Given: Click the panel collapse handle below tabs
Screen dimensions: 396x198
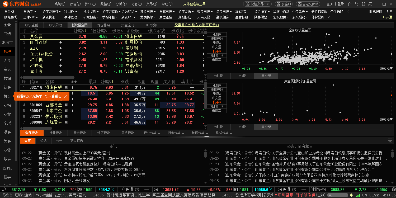Looking at the screenshot, I should click(207, 136).
